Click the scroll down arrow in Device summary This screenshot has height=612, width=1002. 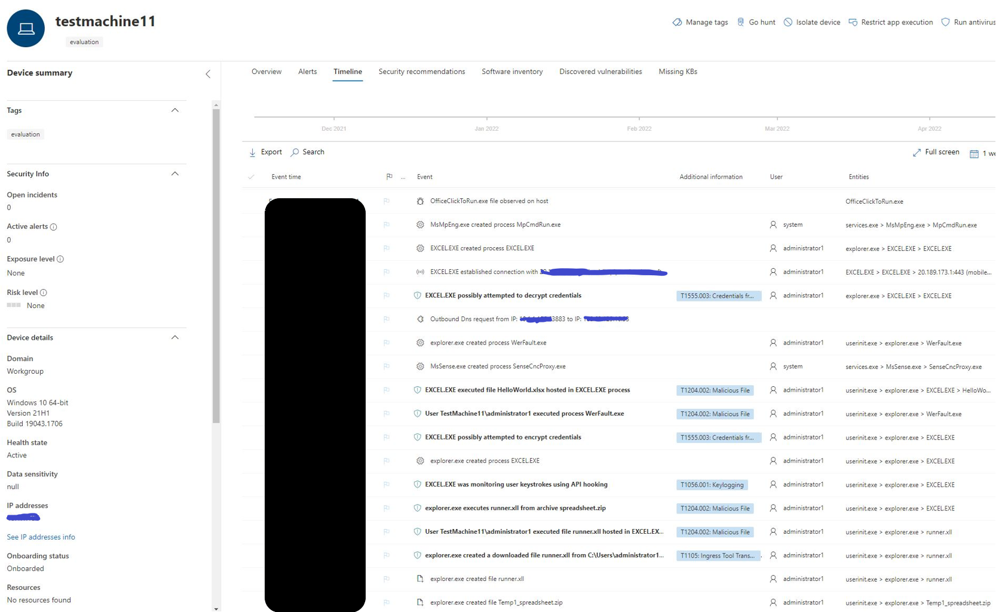coord(216,608)
